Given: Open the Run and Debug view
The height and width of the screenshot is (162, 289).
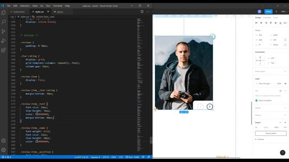Looking at the screenshot, I should click(x=3, y=40).
